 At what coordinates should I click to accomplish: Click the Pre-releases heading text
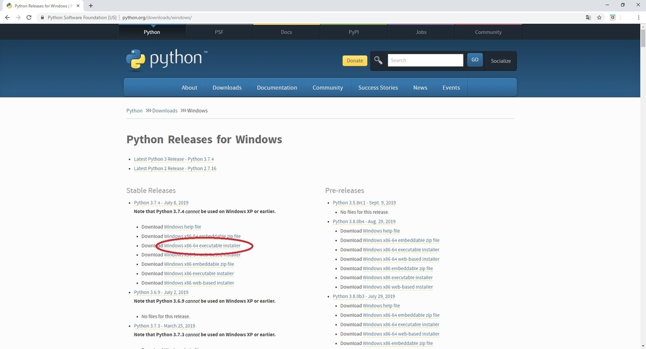tap(345, 191)
